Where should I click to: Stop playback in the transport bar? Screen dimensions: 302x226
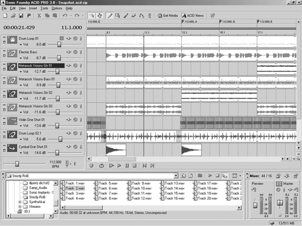point(135,166)
